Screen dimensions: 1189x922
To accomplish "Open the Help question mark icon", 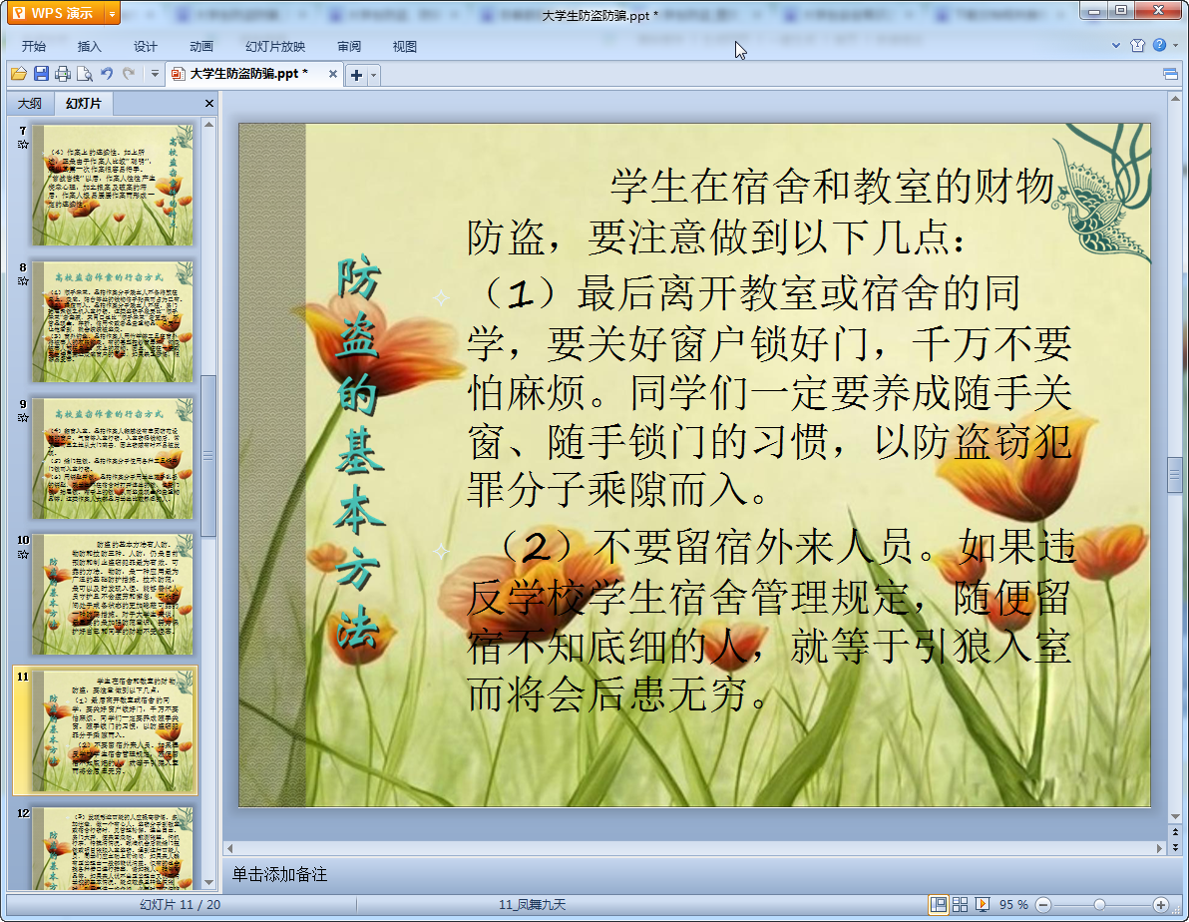I will (x=1159, y=46).
